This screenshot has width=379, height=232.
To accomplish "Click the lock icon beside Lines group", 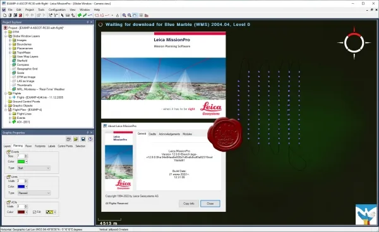I will [8, 176].
